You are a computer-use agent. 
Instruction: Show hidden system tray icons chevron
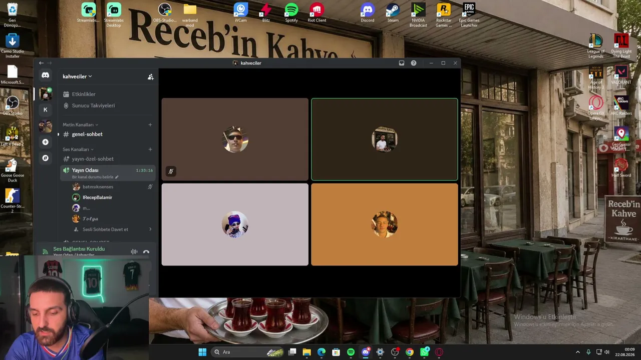[x=577, y=352]
